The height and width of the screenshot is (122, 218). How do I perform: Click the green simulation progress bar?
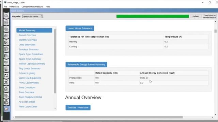click(153, 16)
